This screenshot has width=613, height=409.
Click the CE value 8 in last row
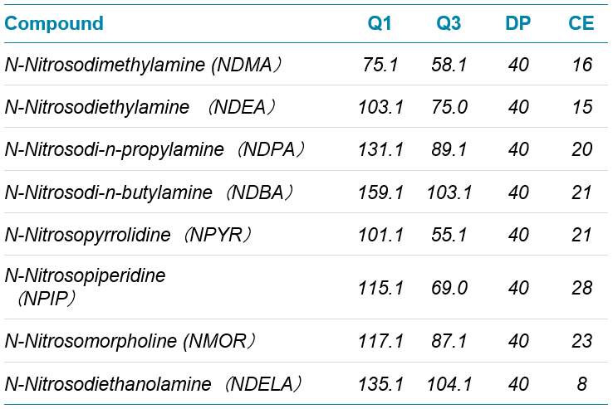click(581, 384)
